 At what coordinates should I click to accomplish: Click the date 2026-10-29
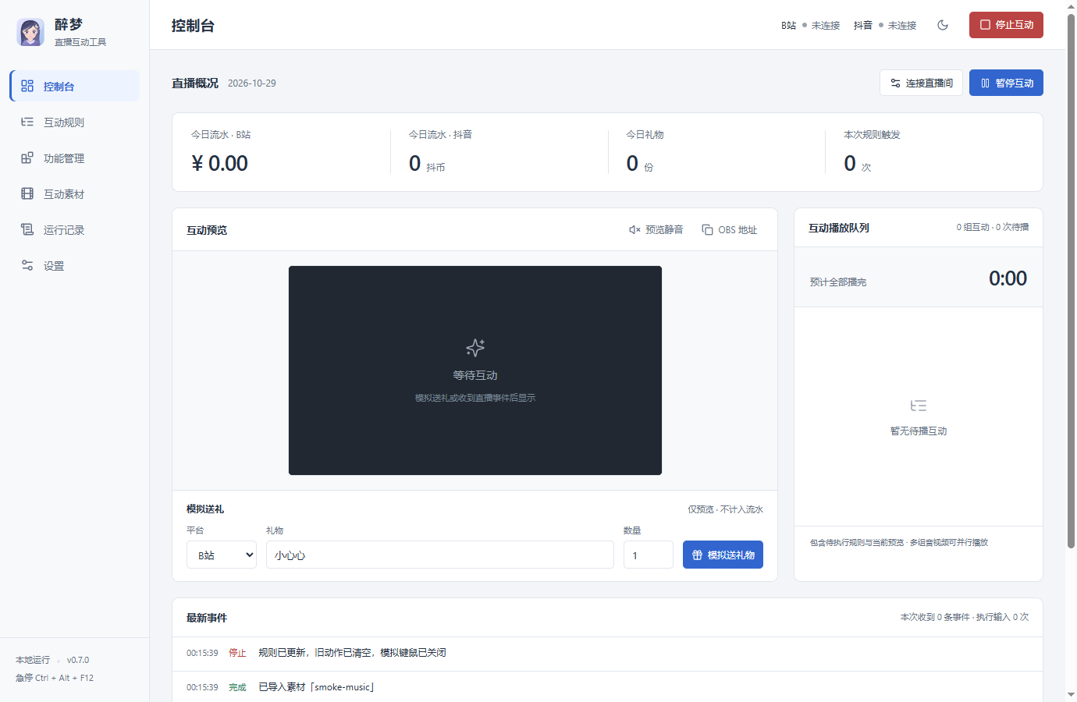click(252, 83)
